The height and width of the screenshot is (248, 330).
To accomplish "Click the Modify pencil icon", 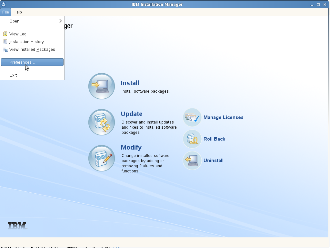I will click(102, 158).
